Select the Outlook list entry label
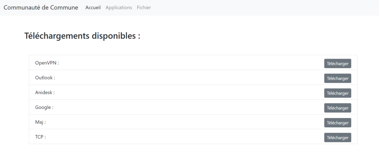The image size is (379, 159). pos(45,78)
